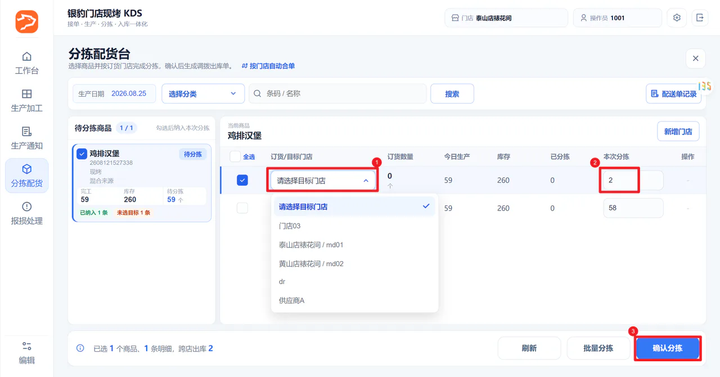Image resolution: width=720 pixels, height=377 pixels.
Task: Click the 搜索 button
Action: click(x=452, y=93)
